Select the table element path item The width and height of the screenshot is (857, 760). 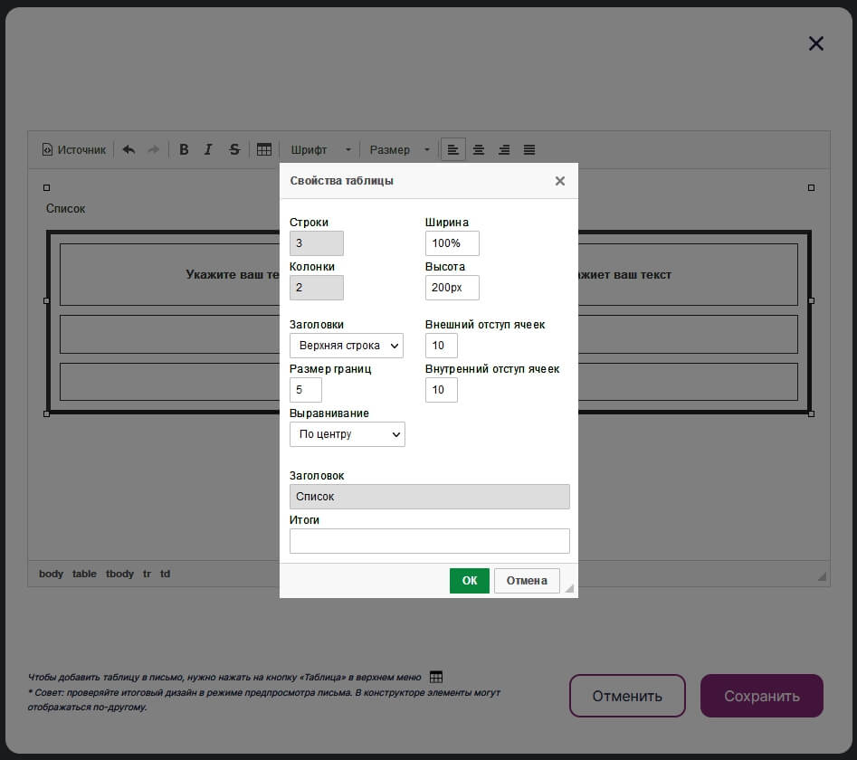84,574
